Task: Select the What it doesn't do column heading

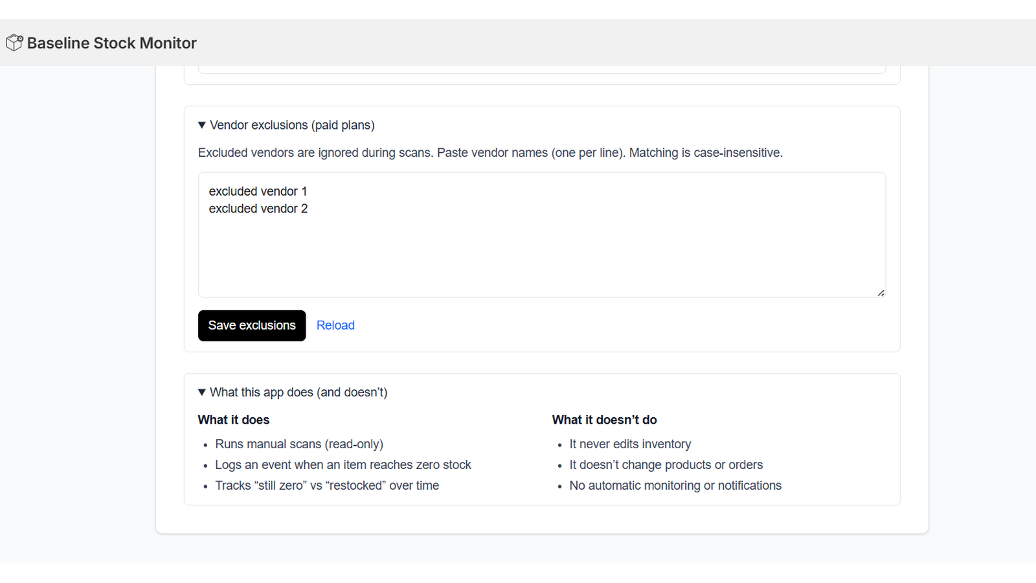Action: tap(604, 420)
